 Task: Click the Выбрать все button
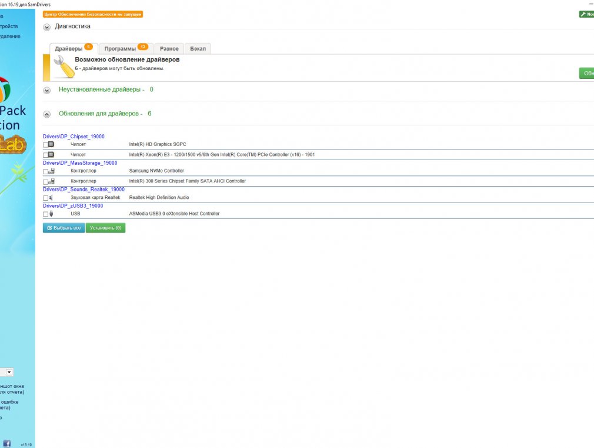pos(64,228)
